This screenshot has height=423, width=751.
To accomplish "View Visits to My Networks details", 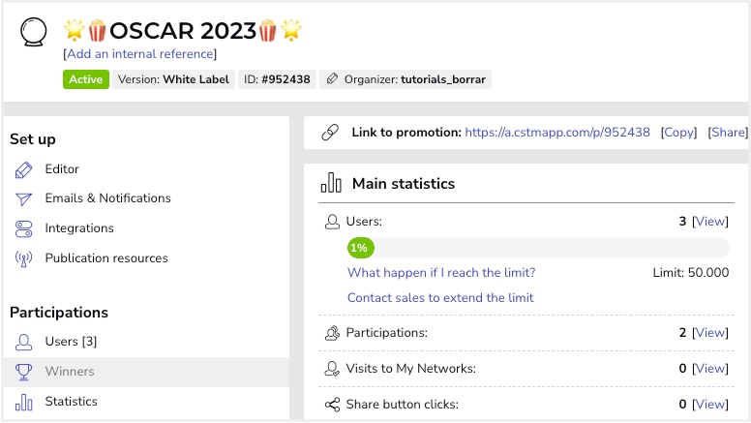I will [710, 369].
